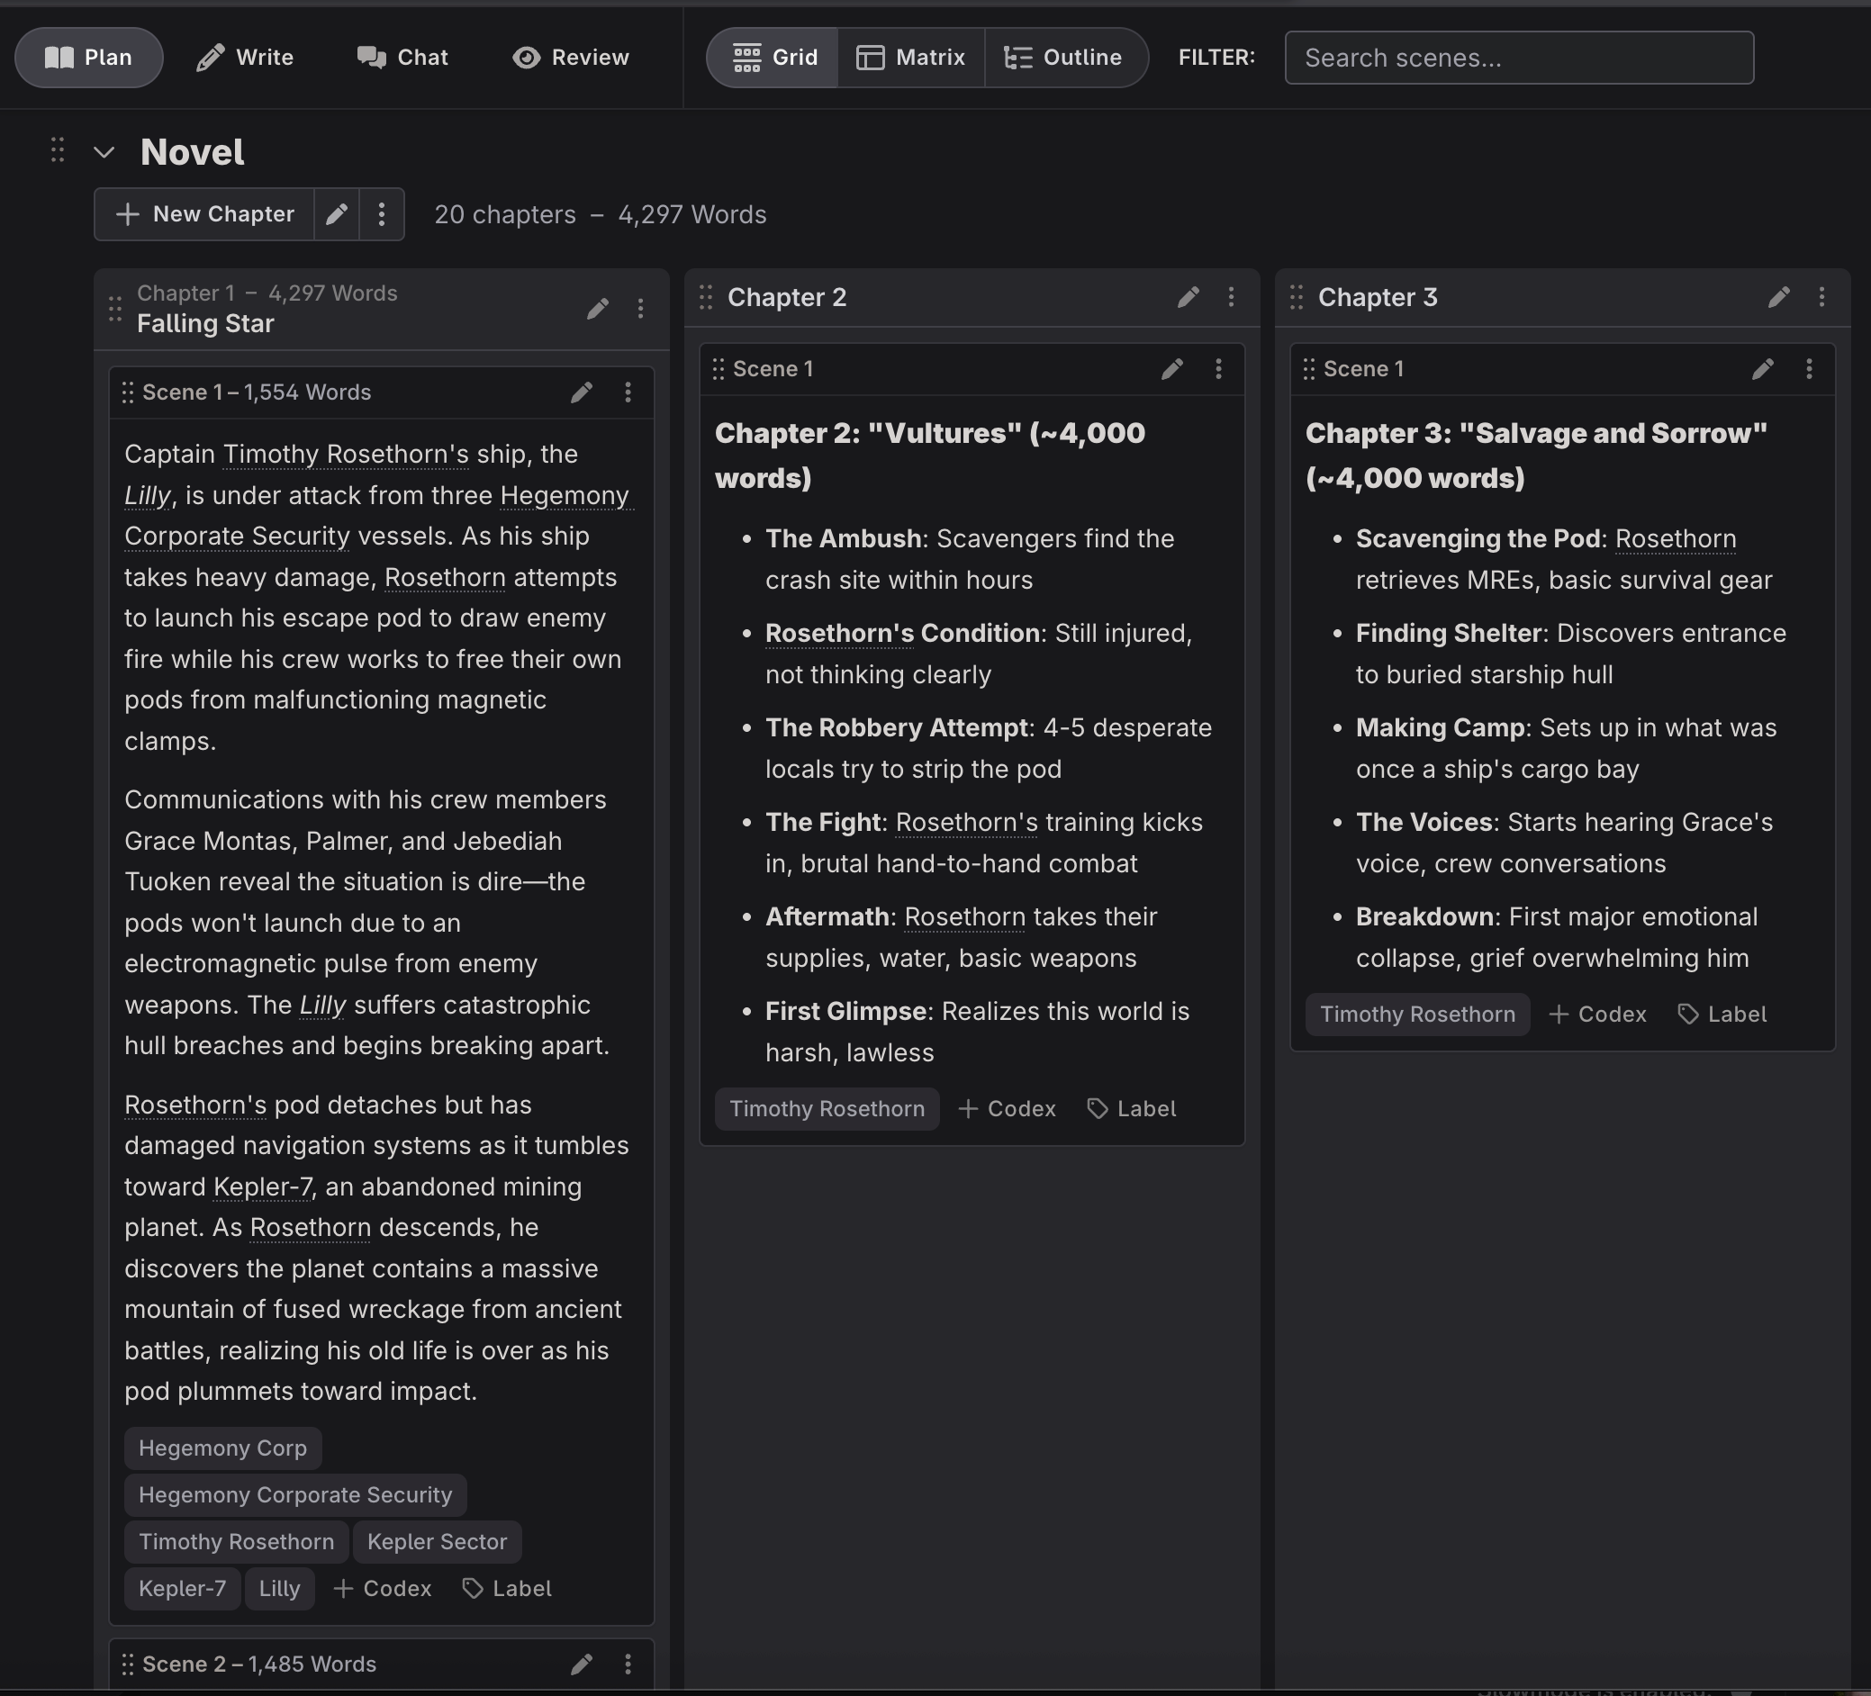Open the Write tab
The image size is (1871, 1696).
245,58
